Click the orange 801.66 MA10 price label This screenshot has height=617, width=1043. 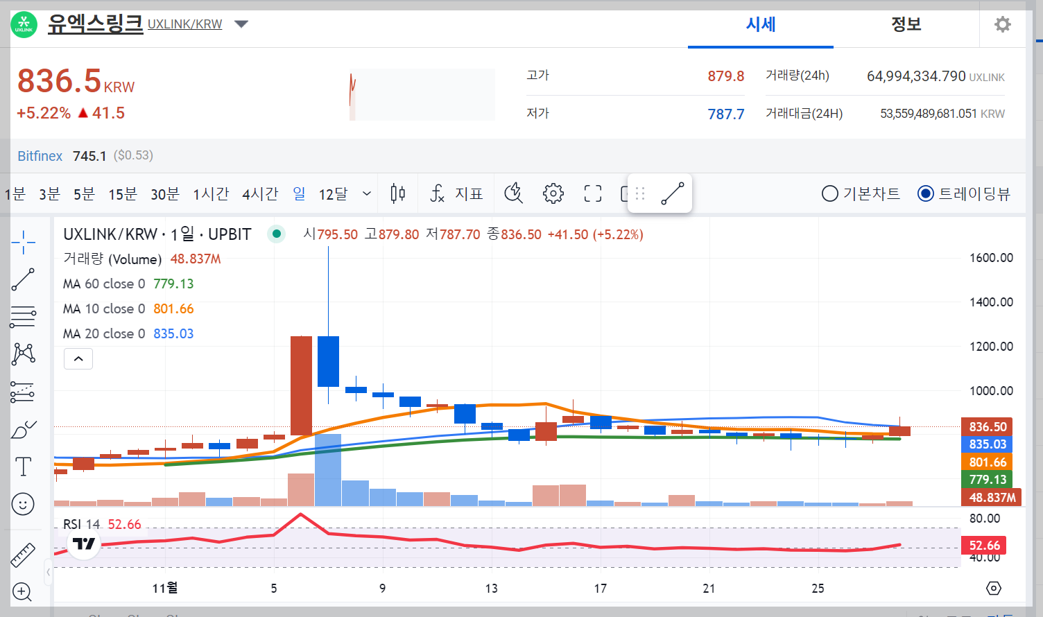[x=987, y=462]
